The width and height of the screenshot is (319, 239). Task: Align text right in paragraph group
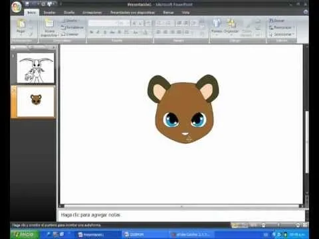(x=172, y=33)
